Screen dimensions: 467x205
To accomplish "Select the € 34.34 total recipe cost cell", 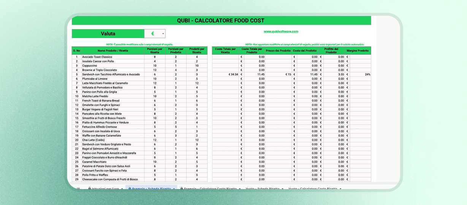I will tap(225, 74).
